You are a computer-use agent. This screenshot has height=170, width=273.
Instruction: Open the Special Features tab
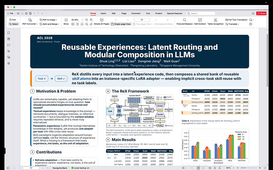click(x=174, y=13)
